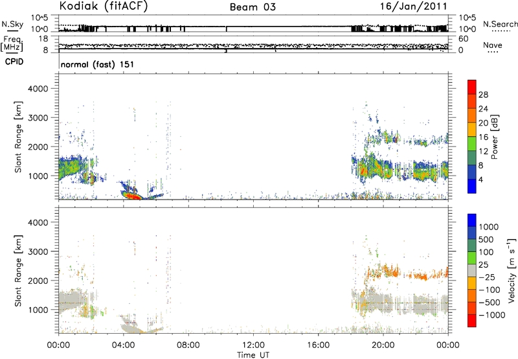Click the blue top segment of the Velocity colorbar

[x=472, y=220]
